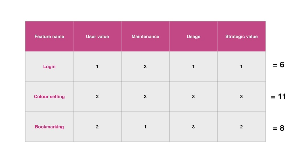Click Colour setting's Usage value cell
The width and height of the screenshot is (291, 163).
193,96
